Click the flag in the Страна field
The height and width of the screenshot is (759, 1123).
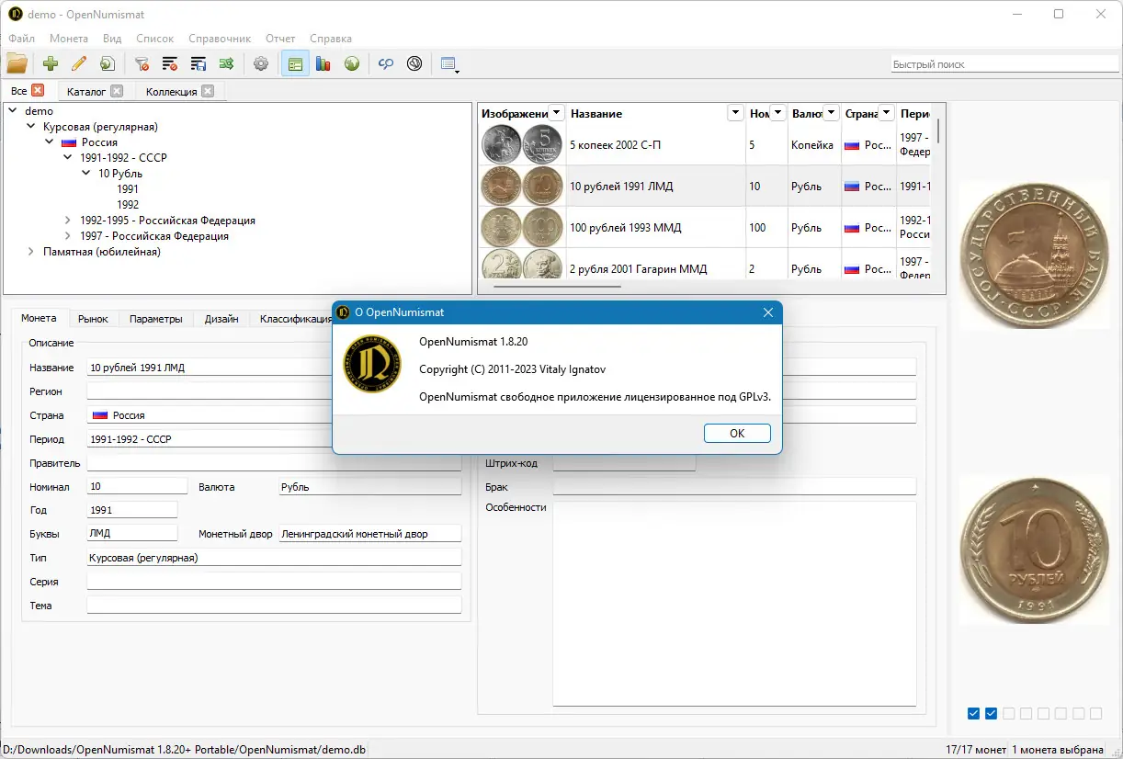[x=101, y=415]
